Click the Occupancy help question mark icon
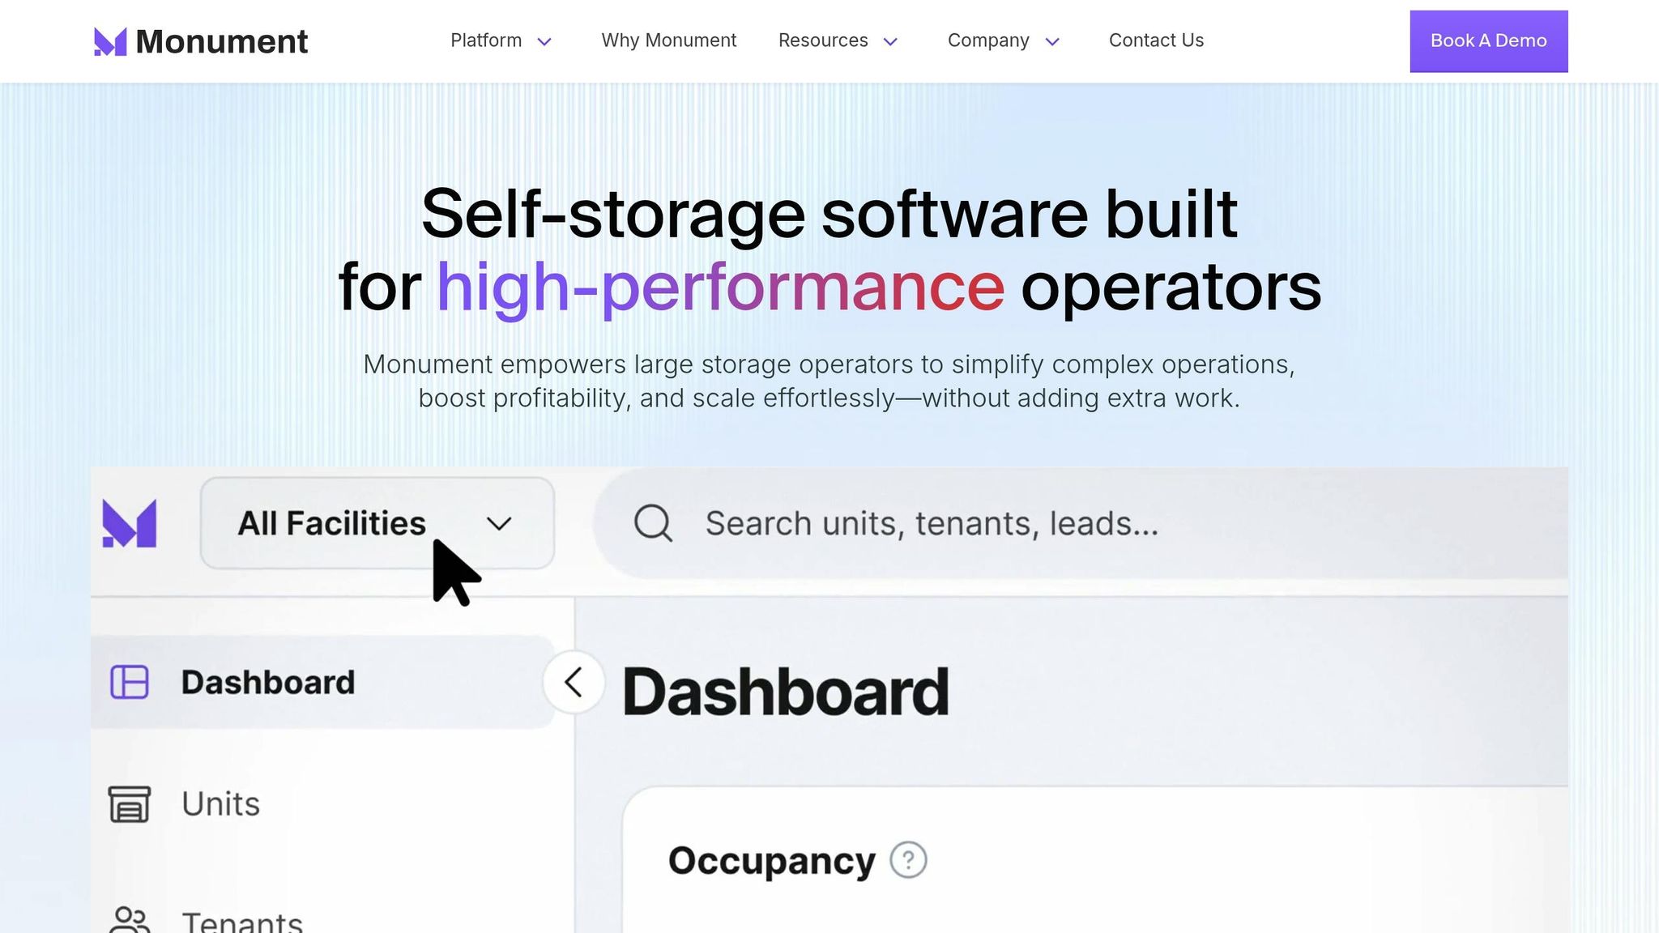 (x=908, y=860)
